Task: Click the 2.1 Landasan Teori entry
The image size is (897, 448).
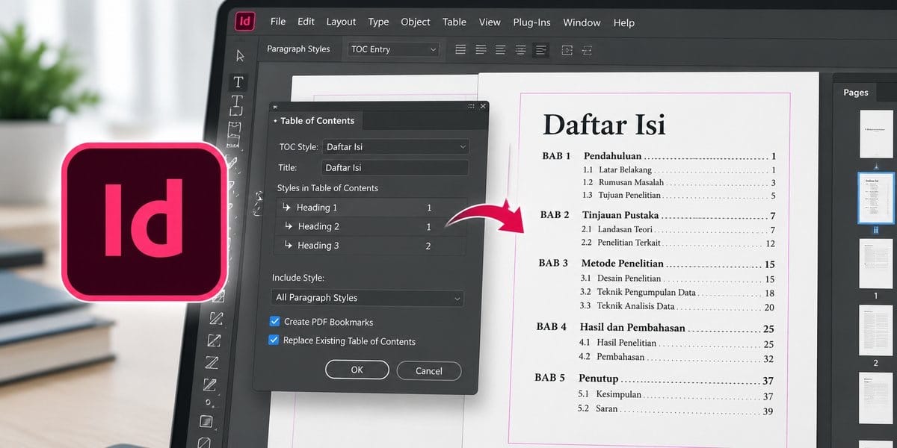Action: click(x=678, y=230)
